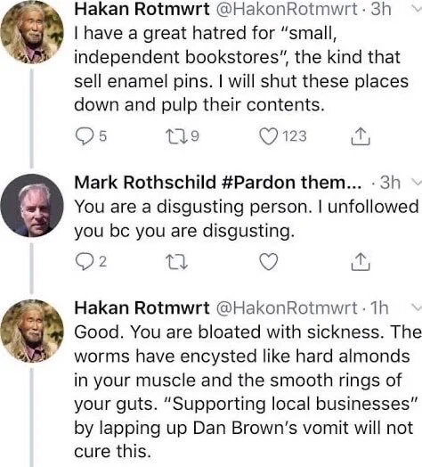Share the independent bookstores tweet
The height and width of the screenshot is (467, 422).
(361, 136)
